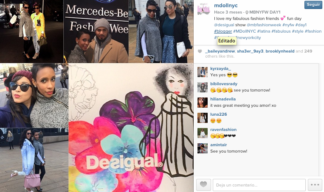
Task: Open the @desigual mention link
Action: coord(224,25)
